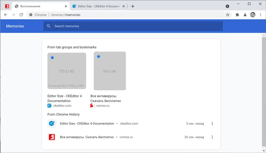This screenshot has height=153, width=266.
Task: Click ckeditor.com domain in history row
Action: point(129,123)
